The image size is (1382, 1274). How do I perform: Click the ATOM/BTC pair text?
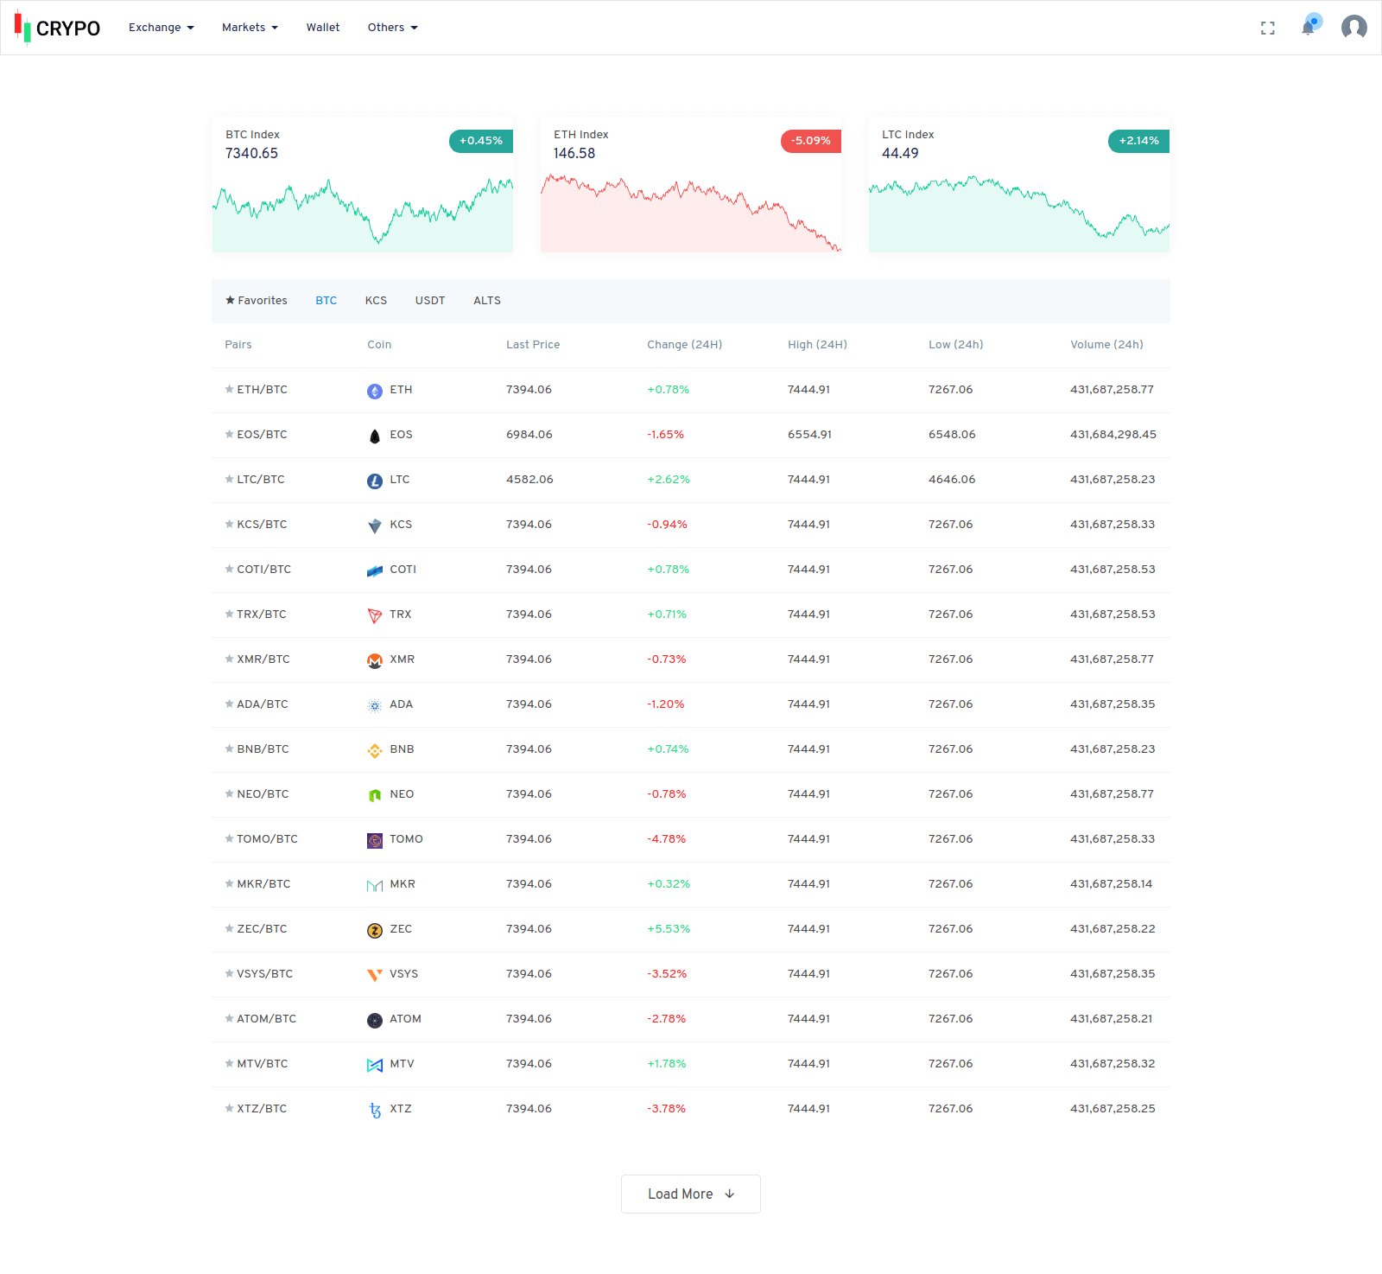tap(267, 1019)
